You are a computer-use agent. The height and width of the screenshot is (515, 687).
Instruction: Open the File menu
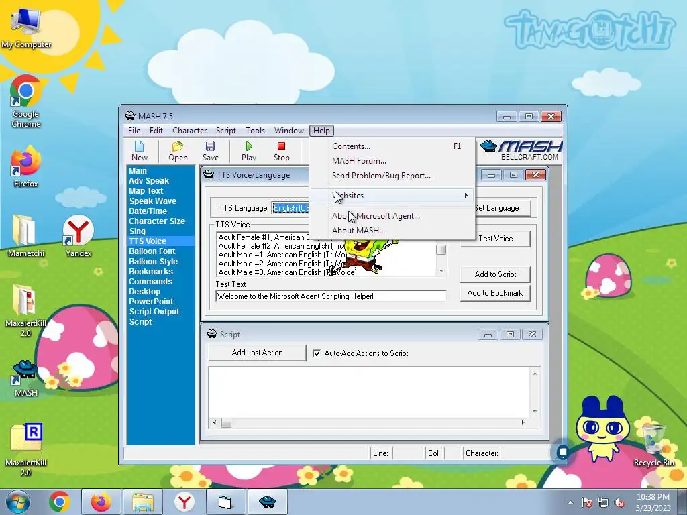coord(134,131)
